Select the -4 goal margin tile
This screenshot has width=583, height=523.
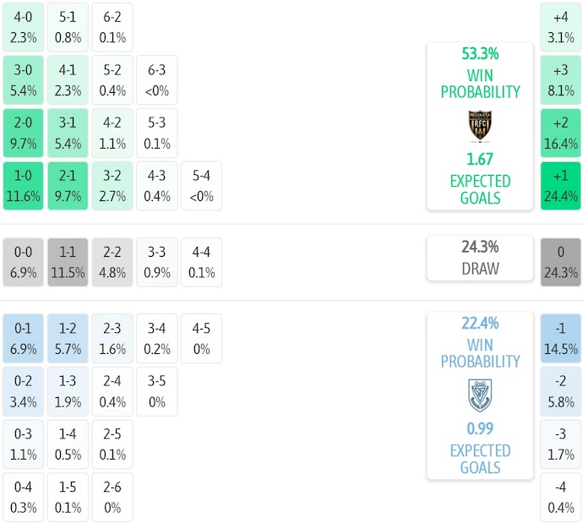(x=560, y=498)
